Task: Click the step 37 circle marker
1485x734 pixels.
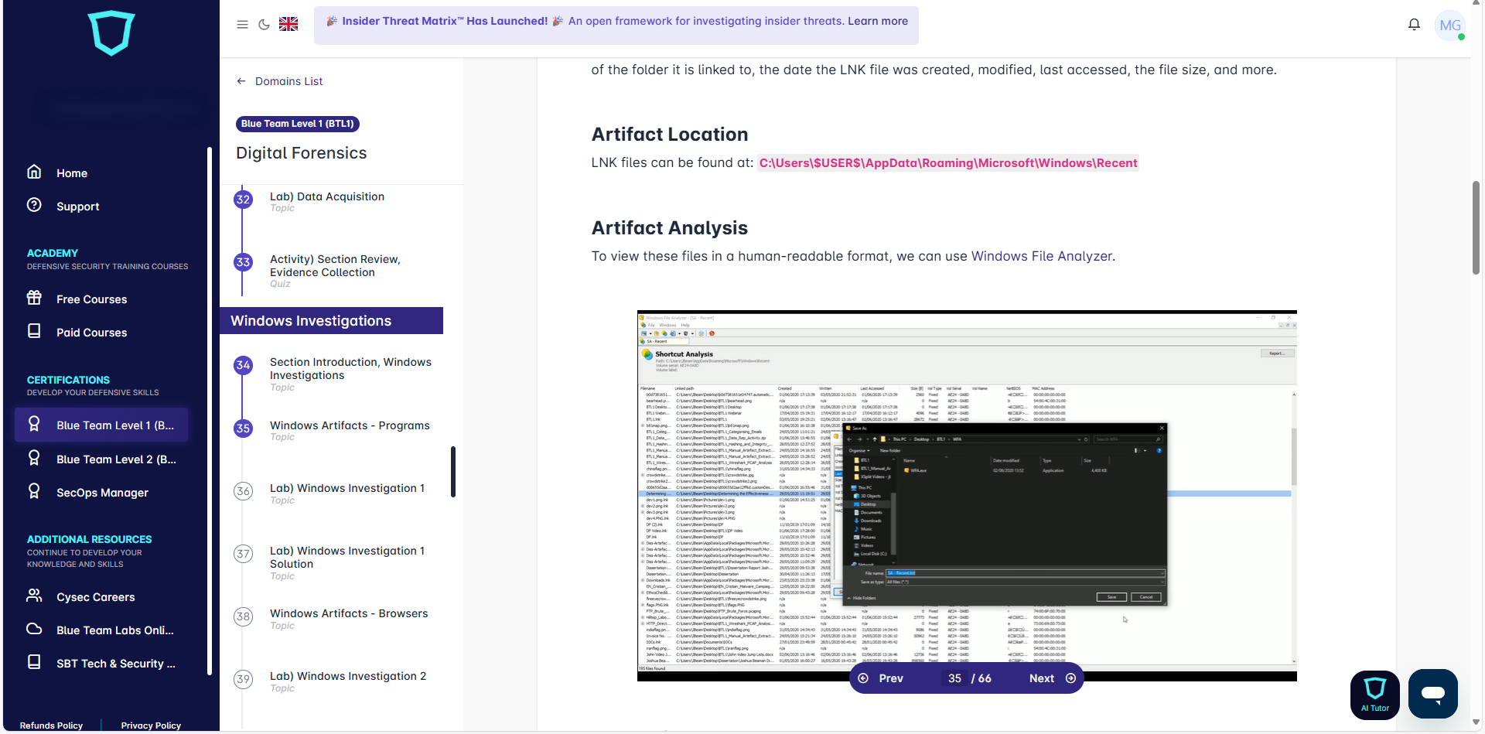Action: [x=244, y=554]
